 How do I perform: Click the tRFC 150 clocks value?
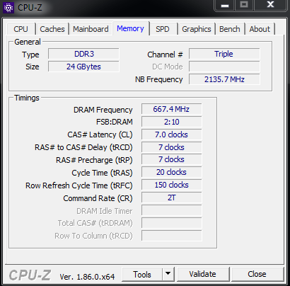[171, 185]
